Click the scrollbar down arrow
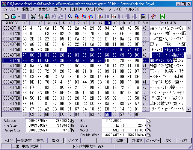 coord(189,109)
